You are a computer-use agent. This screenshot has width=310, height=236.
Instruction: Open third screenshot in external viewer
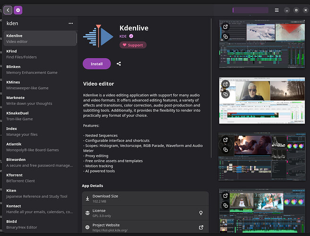pyautogui.click(x=225, y=140)
